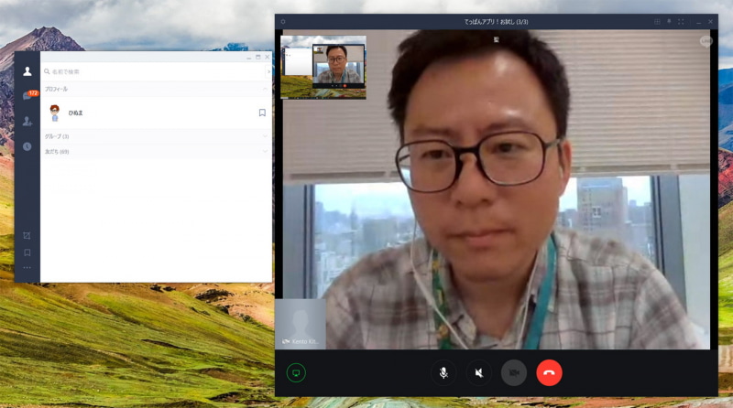Select the self-view screen share thumbnail
This screenshot has width=733, height=408.
[323, 67]
